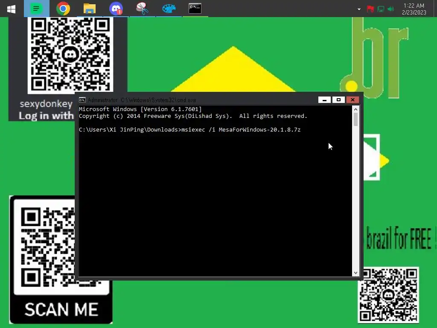This screenshot has width=437, height=328.
Task: Open File Explorer from the taskbar
Action: point(90,9)
